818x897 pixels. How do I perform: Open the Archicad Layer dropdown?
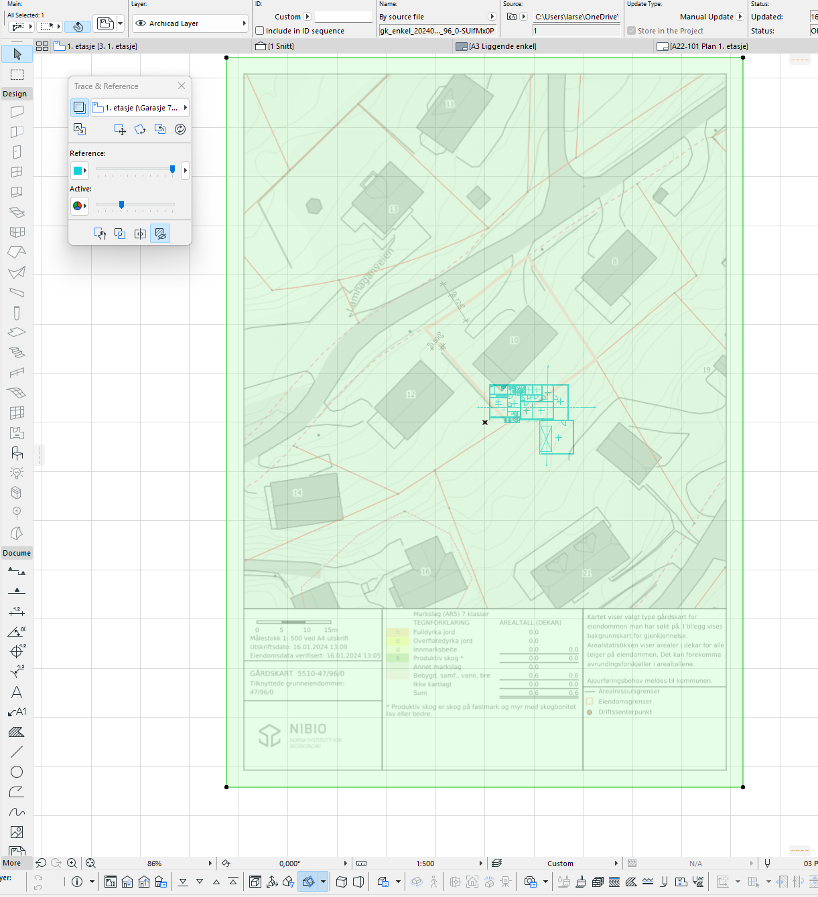pyautogui.click(x=190, y=23)
